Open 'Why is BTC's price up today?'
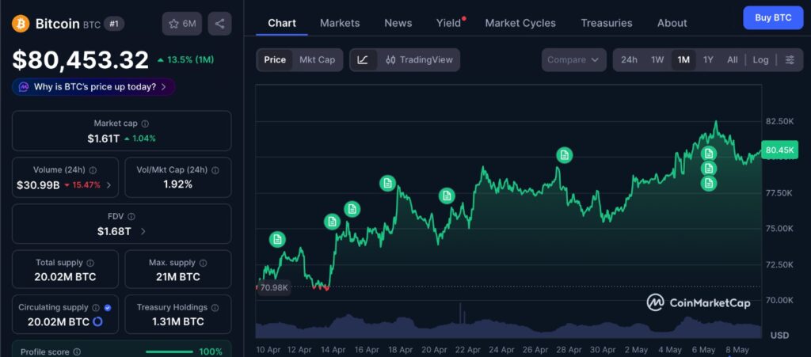This screenshot has height=357, width=811. [93, 87]
